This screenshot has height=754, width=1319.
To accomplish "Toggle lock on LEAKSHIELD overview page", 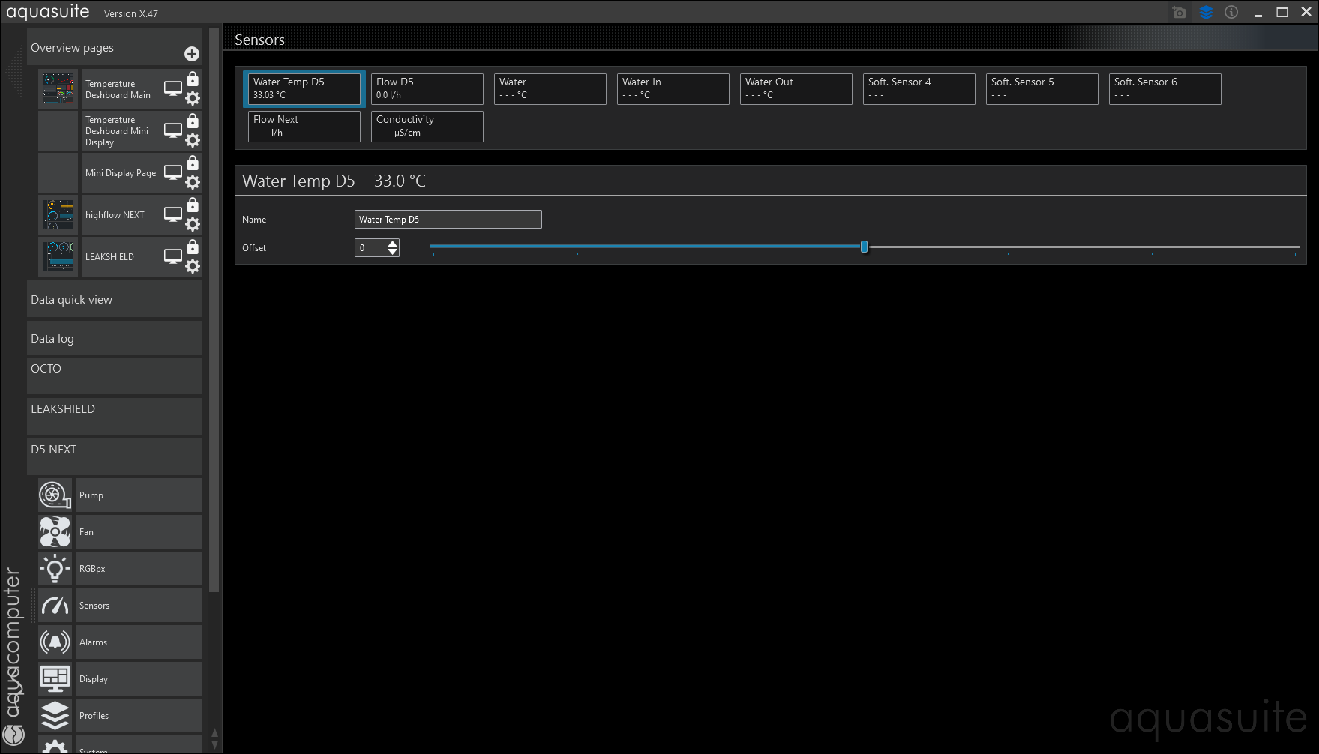I will click(x=193, y=247).
